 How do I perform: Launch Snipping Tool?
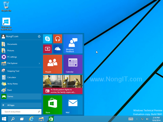point(21,71)
